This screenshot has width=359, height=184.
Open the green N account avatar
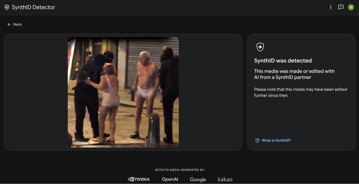(x=351, y=7)
